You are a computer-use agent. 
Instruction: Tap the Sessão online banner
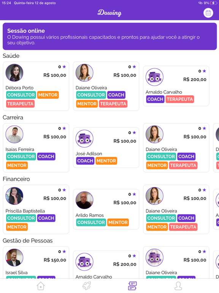(109, 37)
